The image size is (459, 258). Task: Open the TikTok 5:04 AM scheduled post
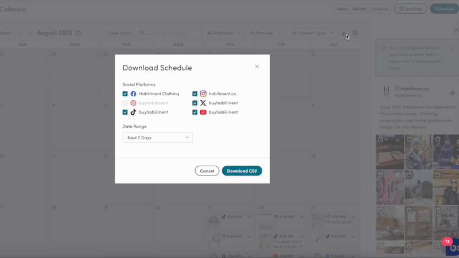230,221
